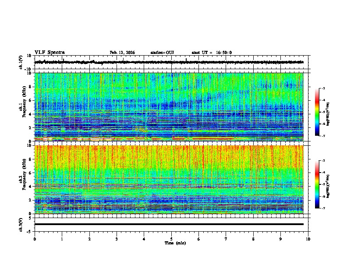Viewport: 347px width, 268px height.
Task: Click the "-7" label on ch.2 color bar
Action: click(x=323, y=208)
